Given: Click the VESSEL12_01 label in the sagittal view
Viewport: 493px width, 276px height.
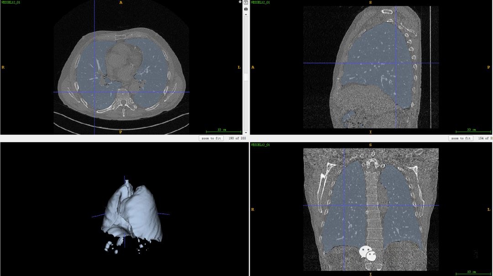Looking at the screenshot, I should point(260,2).
